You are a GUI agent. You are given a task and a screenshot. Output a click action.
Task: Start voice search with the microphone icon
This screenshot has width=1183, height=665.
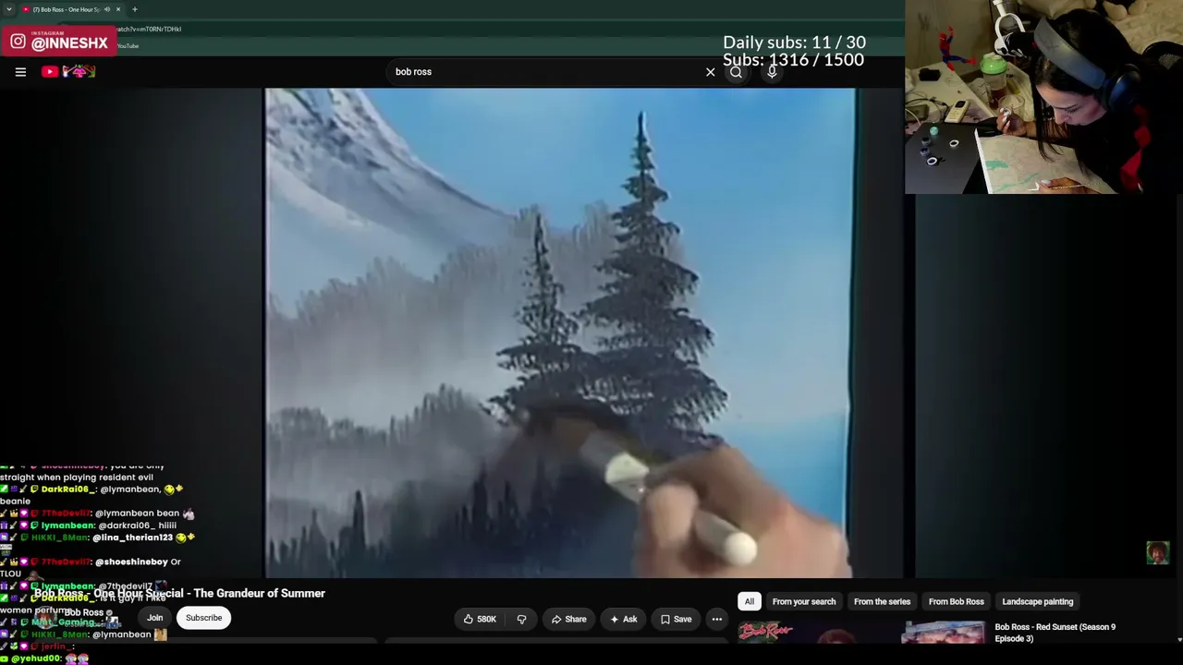pos(773,72)
